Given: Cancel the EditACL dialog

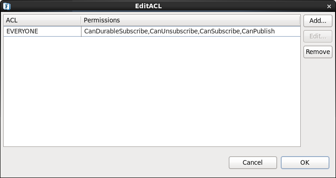Looking at the screenshot, I should point(253,162).
